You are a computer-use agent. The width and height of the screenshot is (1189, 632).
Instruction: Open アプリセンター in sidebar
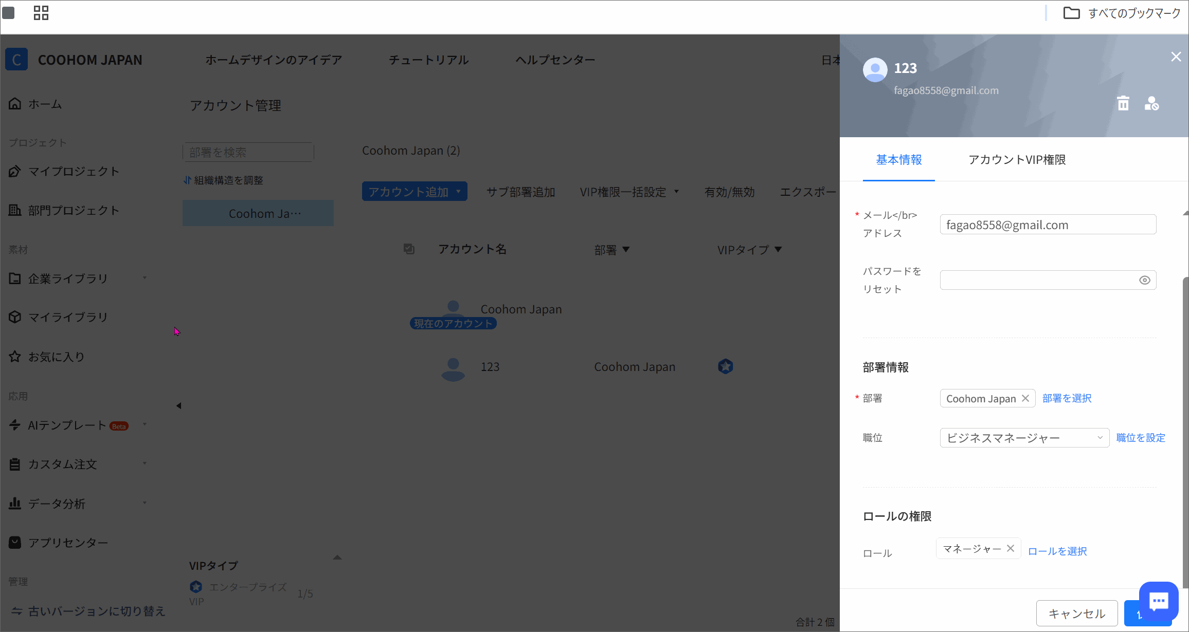[59, 543]
